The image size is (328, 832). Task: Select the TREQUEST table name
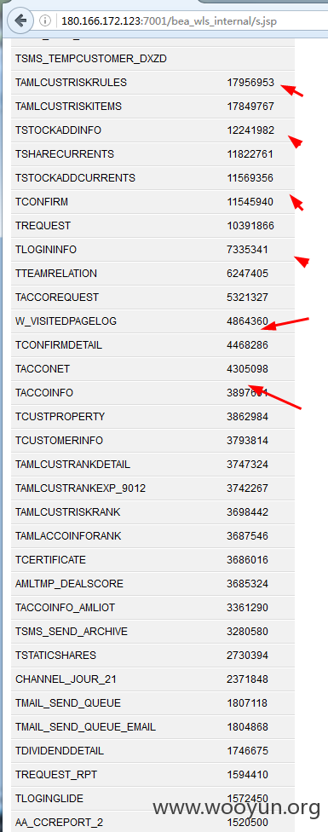(x=43, y=226)
